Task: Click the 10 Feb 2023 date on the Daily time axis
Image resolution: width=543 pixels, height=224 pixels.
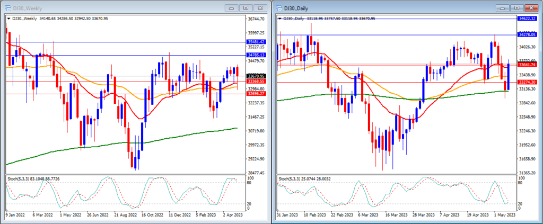Action: click(315, 214)
